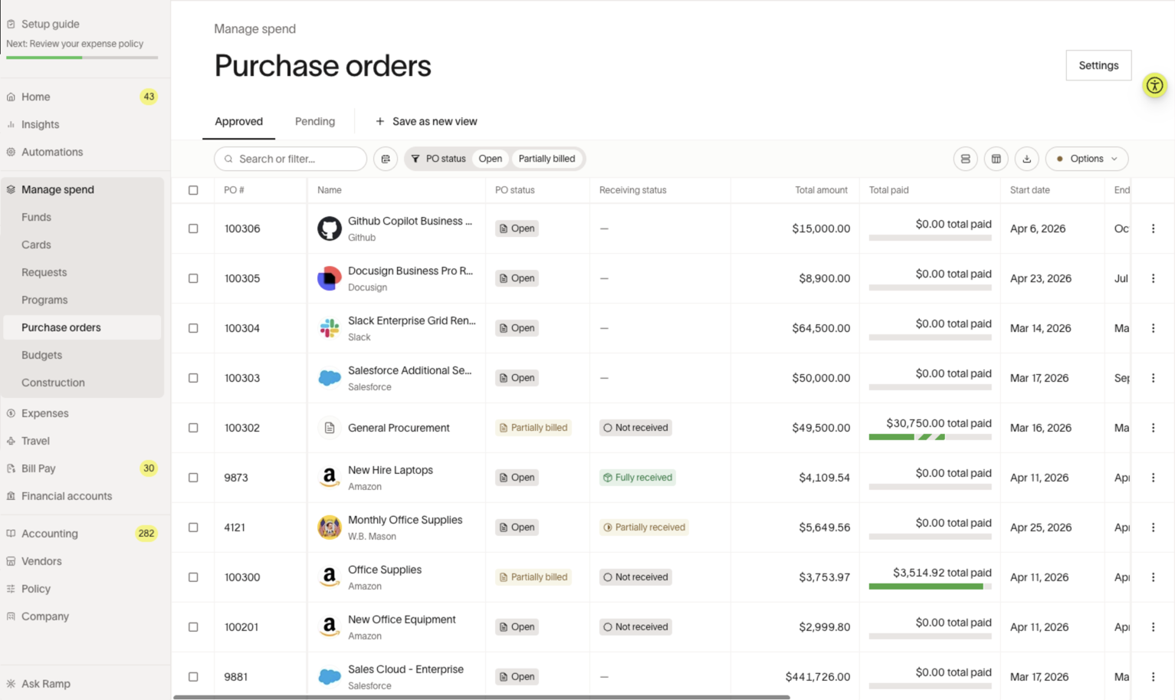Click Ask Ramp
The image size is (1175, 700).
tap(46, 684)
